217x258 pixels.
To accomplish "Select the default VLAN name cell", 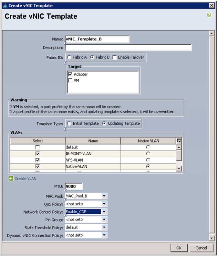I will click(x=93, y=147).
